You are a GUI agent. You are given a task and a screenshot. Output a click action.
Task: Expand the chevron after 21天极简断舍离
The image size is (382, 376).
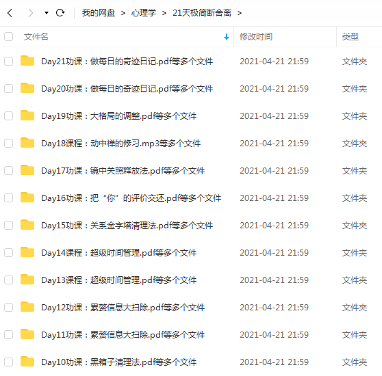pos(240,13)
